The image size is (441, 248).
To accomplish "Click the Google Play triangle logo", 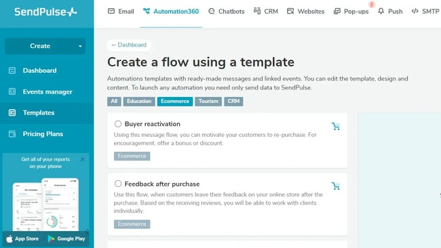I will 51,239.
